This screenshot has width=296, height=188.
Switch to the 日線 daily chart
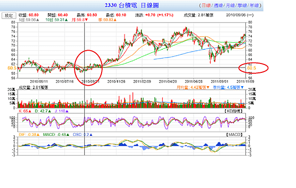(x=206, y=5)
